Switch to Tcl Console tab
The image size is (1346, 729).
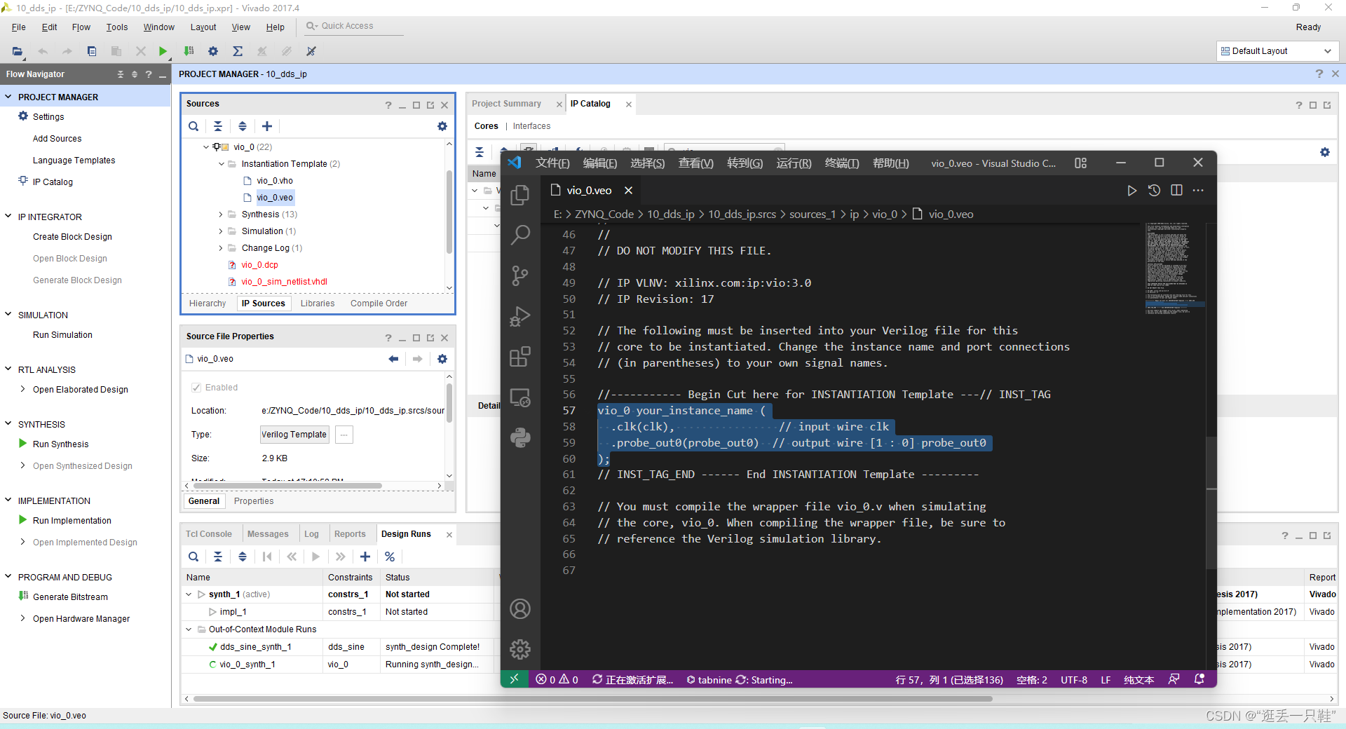pyautogui.click(x=209, y=534)
